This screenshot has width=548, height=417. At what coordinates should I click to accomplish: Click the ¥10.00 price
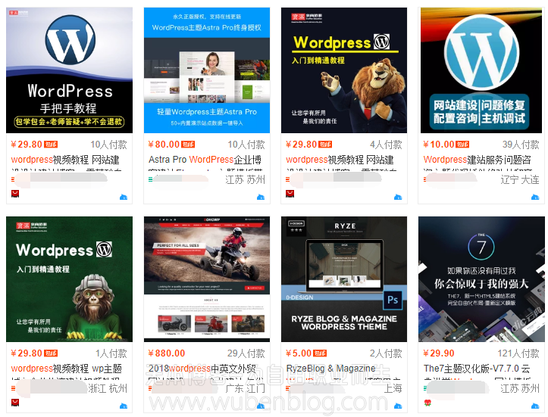[439, 145]
